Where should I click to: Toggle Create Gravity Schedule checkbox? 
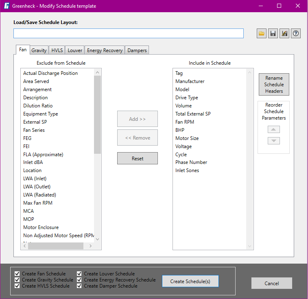[x=17, y=279]
